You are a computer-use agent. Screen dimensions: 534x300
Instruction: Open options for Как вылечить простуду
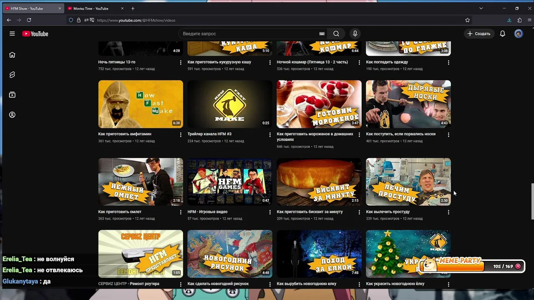(x=448, y=212)
